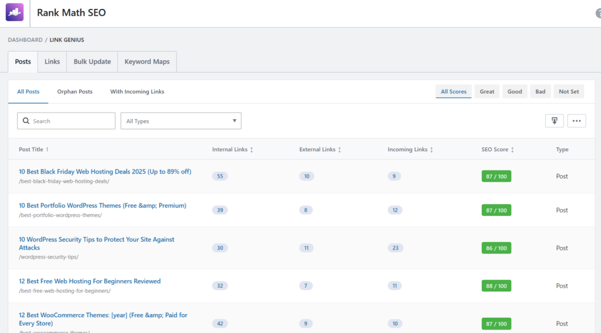Click the Security Tips row external links count 11
Screen dimensions: 601x333
pos(306,248)
